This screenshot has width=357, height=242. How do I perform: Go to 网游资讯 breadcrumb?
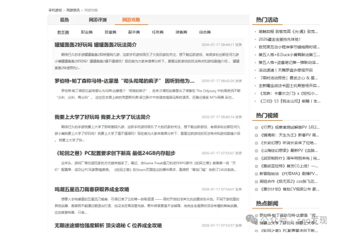(73, 10)
